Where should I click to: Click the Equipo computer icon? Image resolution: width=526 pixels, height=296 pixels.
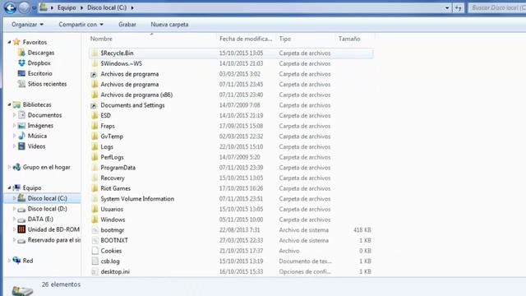click(x=16, y=188)
